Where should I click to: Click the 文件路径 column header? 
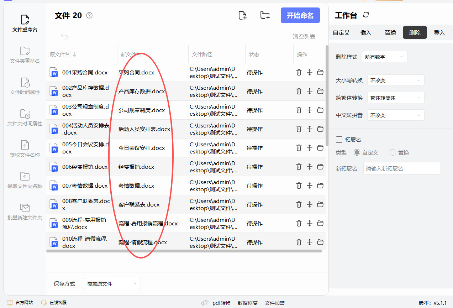point(202,54)
